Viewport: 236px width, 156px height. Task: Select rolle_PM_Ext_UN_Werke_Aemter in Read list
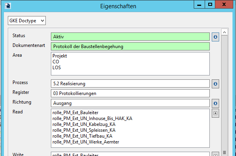click(x=86, y=142)
